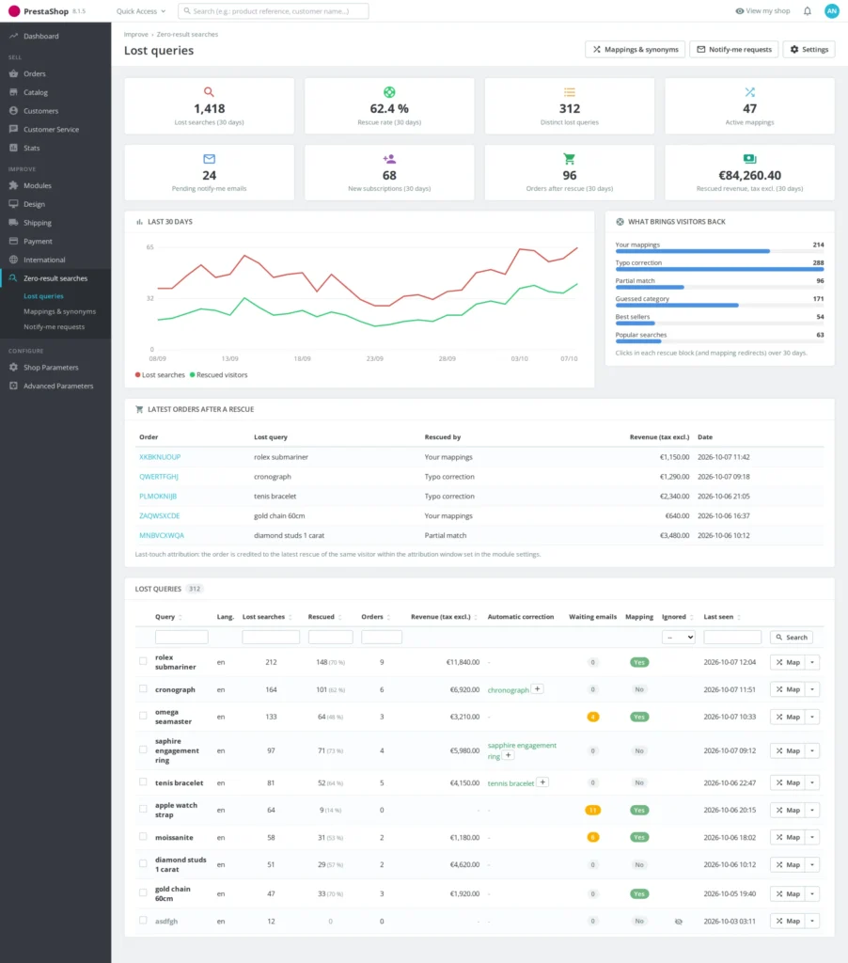This screenshot has height=963, width=848.
Task: Click the View my shop eye icon
Action: 739,11
